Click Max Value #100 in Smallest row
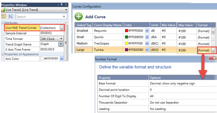 (187, 31)
